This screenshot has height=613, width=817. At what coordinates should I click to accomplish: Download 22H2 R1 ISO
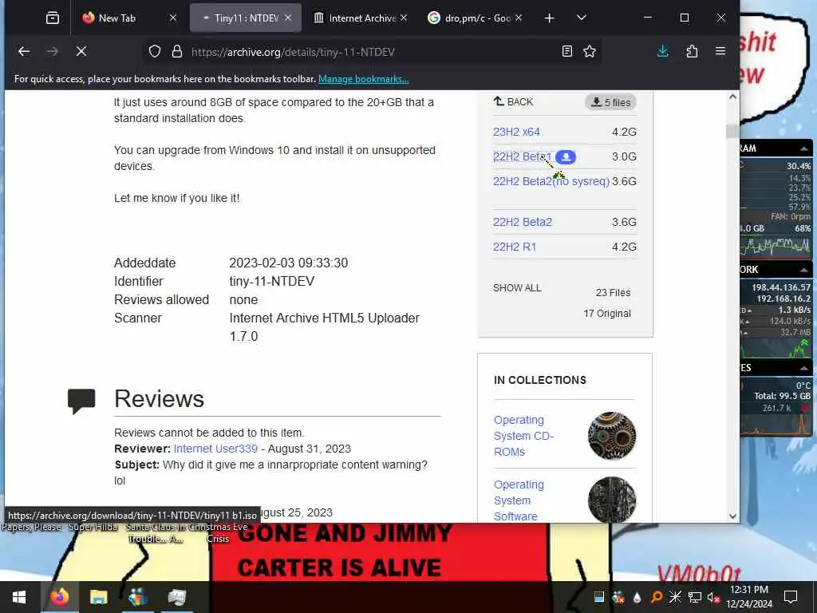515,247
